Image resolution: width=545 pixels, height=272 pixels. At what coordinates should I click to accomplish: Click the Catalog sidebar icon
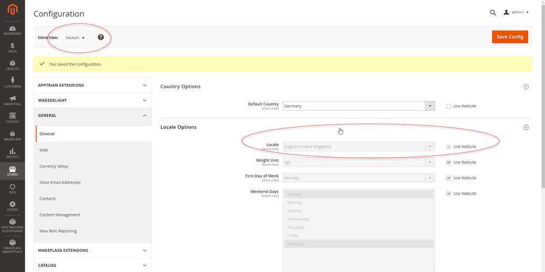[x=12, y=65]
